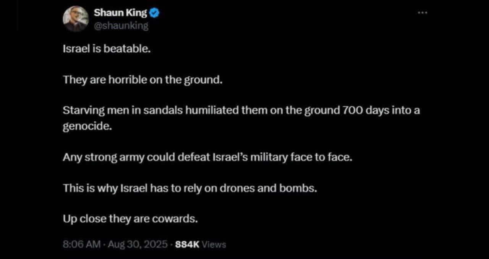The width and height of the screenshot is (489, 259).
Task: Click the line "Israel is beatable."
Action: click(104, 49)
